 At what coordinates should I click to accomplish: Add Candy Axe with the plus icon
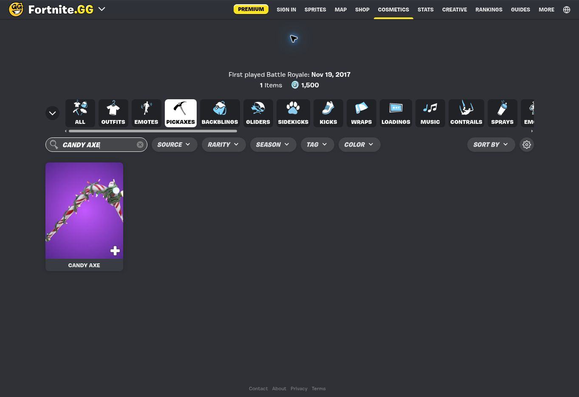pos(115,251)
